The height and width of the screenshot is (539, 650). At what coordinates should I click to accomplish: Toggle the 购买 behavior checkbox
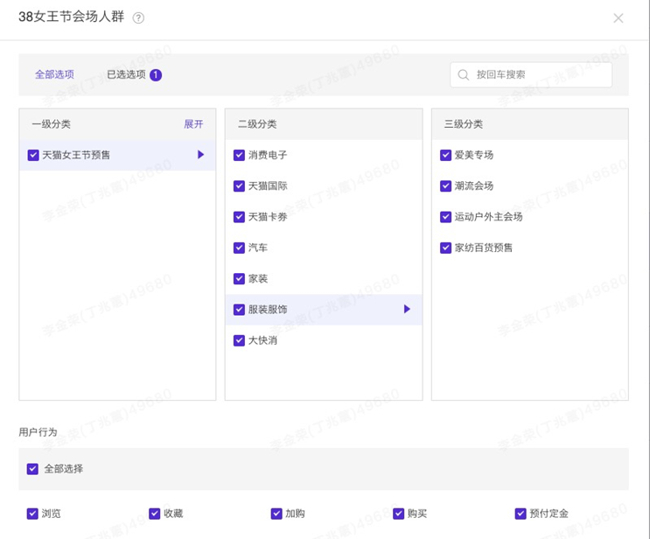point(398,514)
